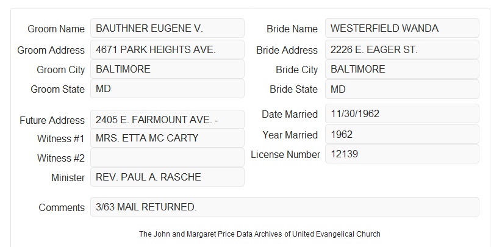Click the Comments field
491x247 pixels.
tap(285, 207)
